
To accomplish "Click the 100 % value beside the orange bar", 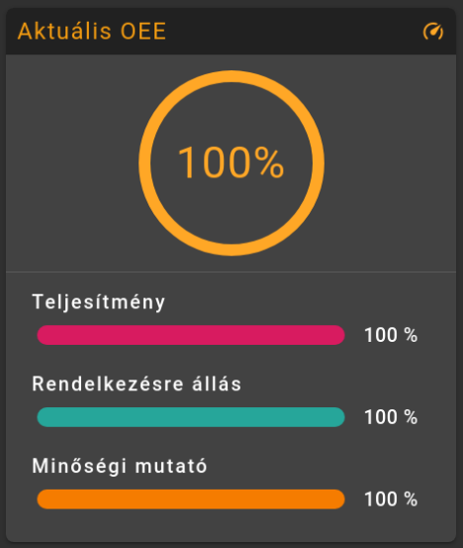I will pos(391,499).
